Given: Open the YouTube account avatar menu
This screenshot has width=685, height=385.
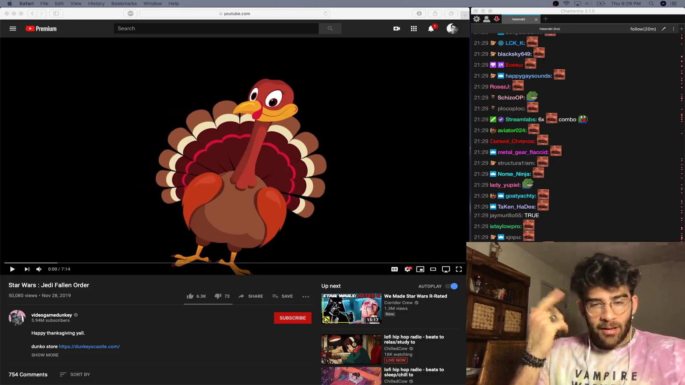Looking at the screenshot, I should [x=452, y=29].
